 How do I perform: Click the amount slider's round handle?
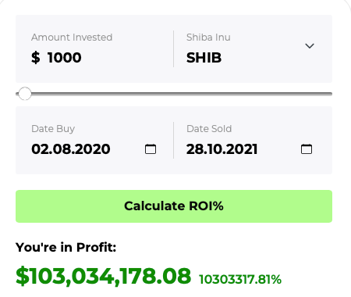tap(25, 94)
